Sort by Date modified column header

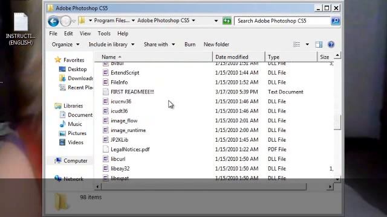239,57
